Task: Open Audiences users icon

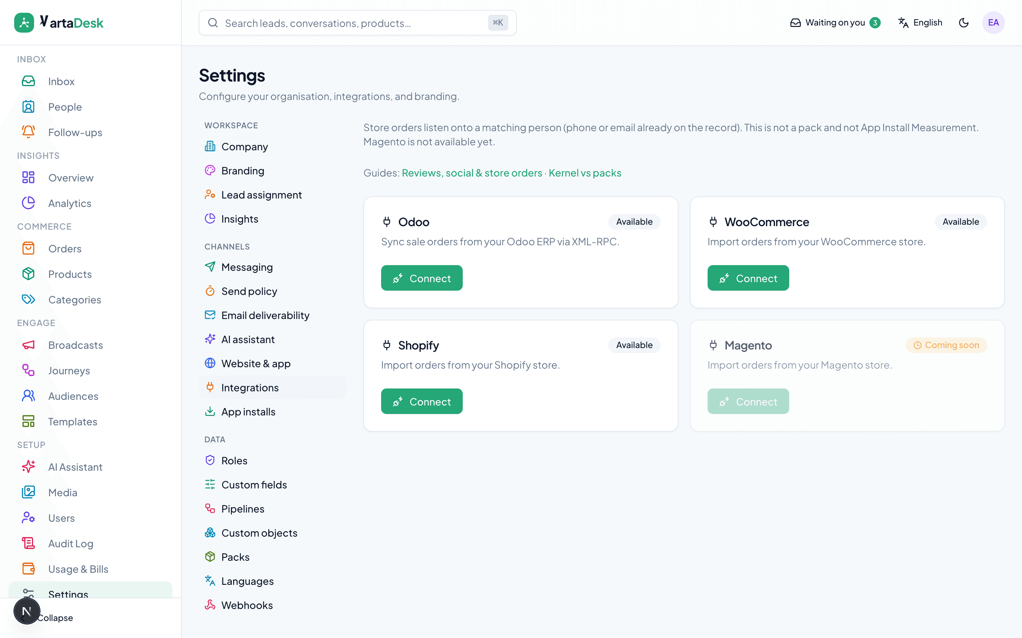Action: click(28, 396)
